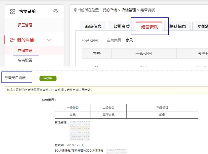The width and height of the screenshot is (208, 154).
Task: Click the 餐厅家具 table cell
Action: [108, 115]
